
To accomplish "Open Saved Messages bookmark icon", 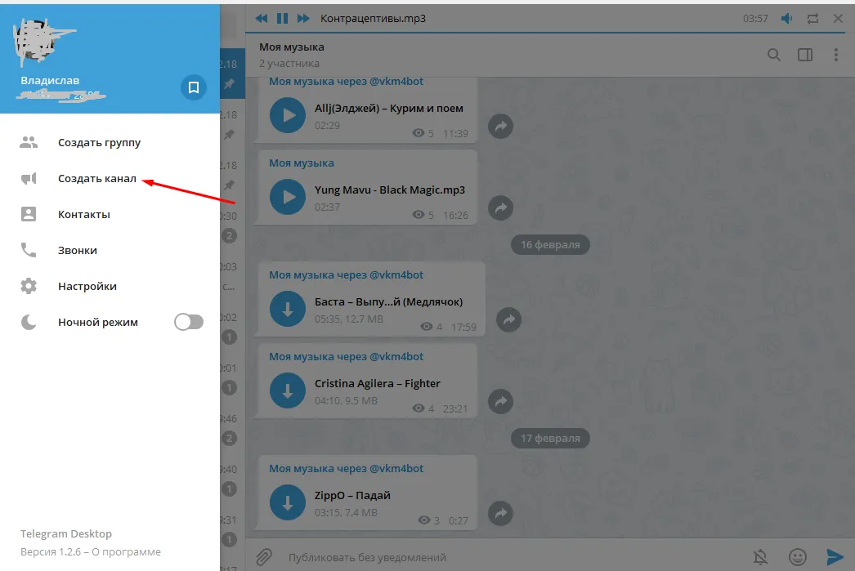I will 193,87.
